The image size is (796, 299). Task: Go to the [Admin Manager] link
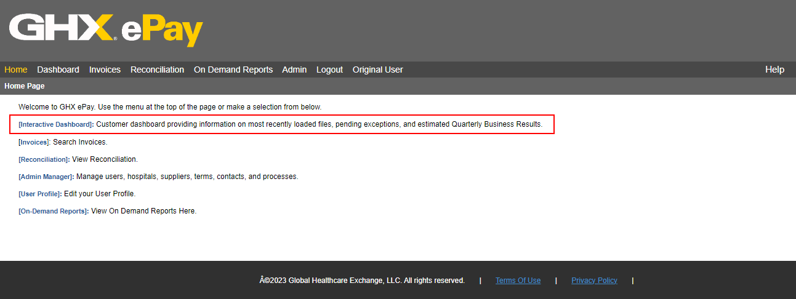pos(46,177)
